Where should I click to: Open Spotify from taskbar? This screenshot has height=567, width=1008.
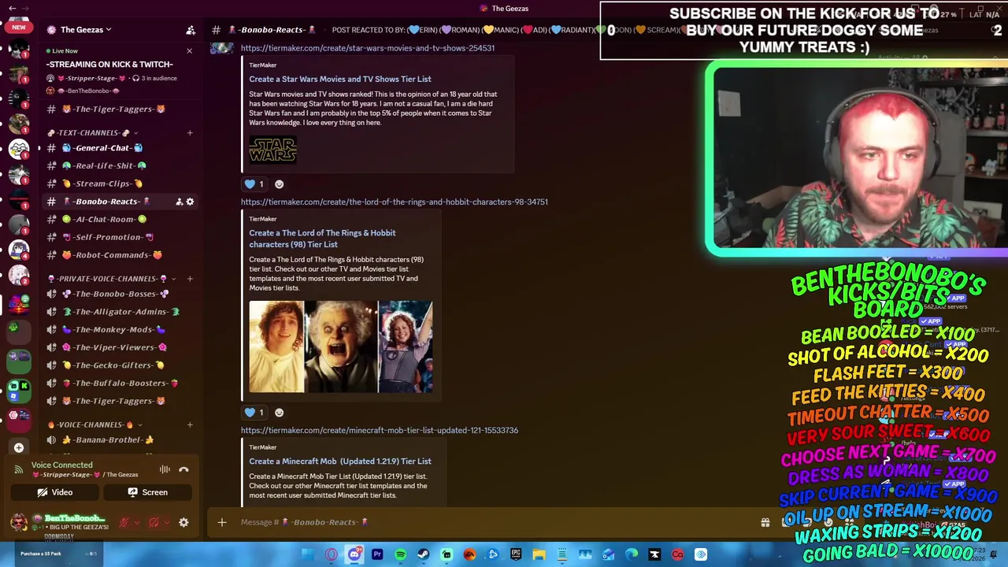click(400, 554)
